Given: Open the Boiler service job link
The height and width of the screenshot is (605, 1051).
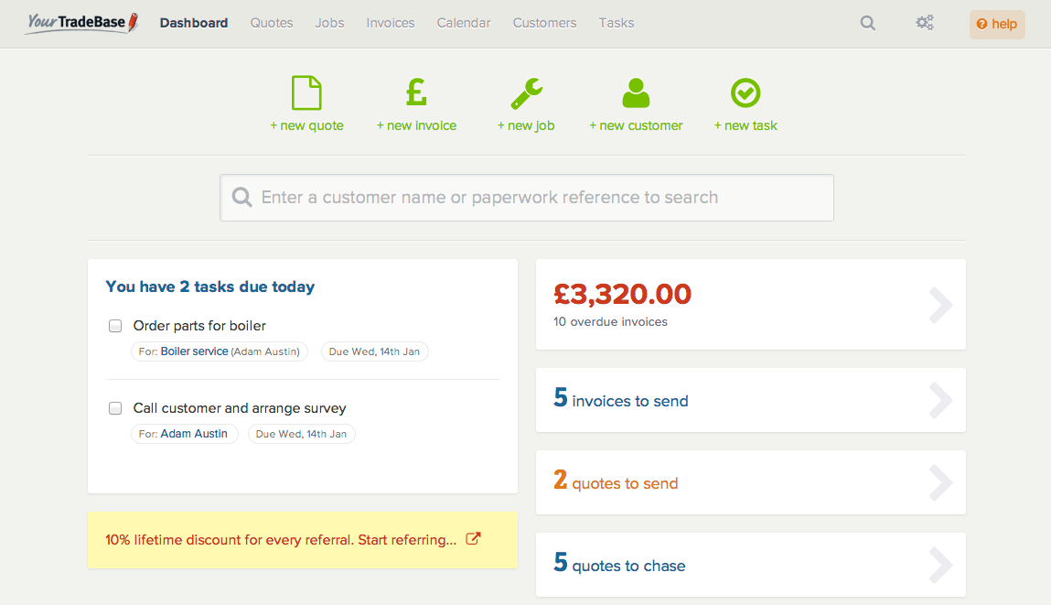Looking at the screenshot, I should (194, 351).
